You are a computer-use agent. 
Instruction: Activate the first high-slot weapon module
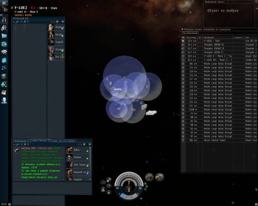pos(149,177)
